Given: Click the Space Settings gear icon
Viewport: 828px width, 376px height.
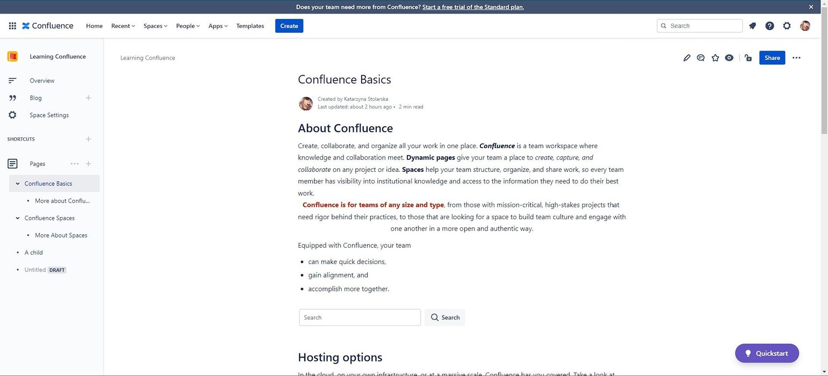Looking at the screenshot, I should (12, 115).
